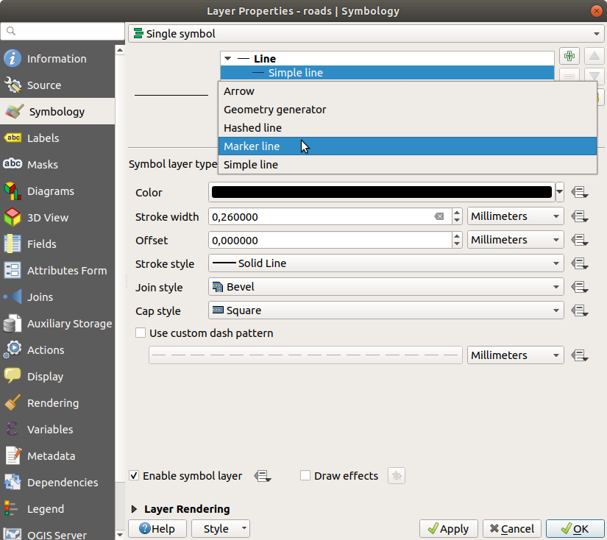Go to the Labels section
This screenshot has width=607, height=540.
click(43, 138)
